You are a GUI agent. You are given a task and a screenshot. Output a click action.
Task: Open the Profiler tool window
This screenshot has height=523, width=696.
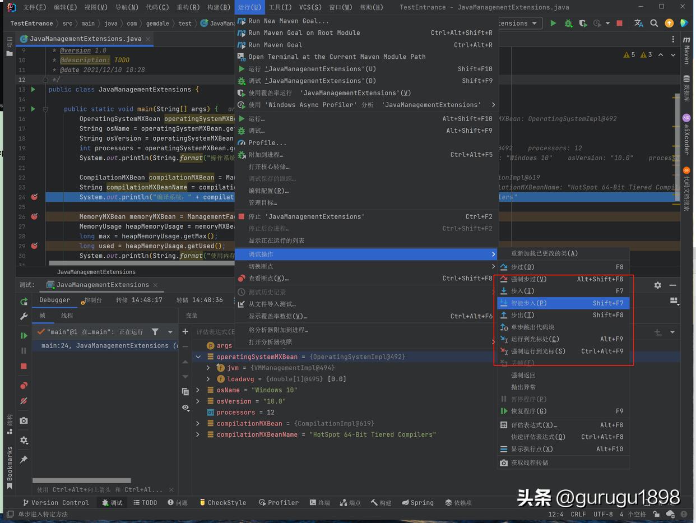279,502
